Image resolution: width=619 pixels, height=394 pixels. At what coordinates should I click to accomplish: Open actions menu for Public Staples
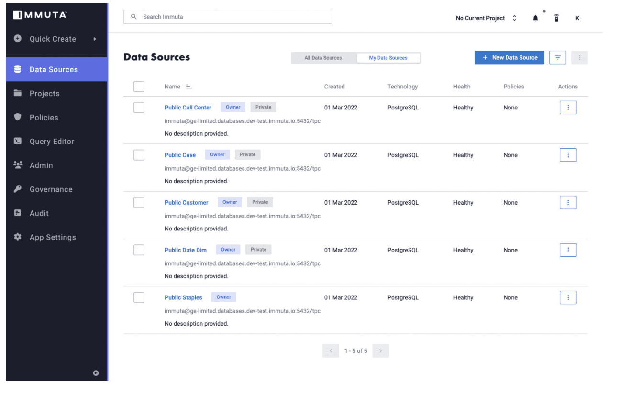(568, 297)
